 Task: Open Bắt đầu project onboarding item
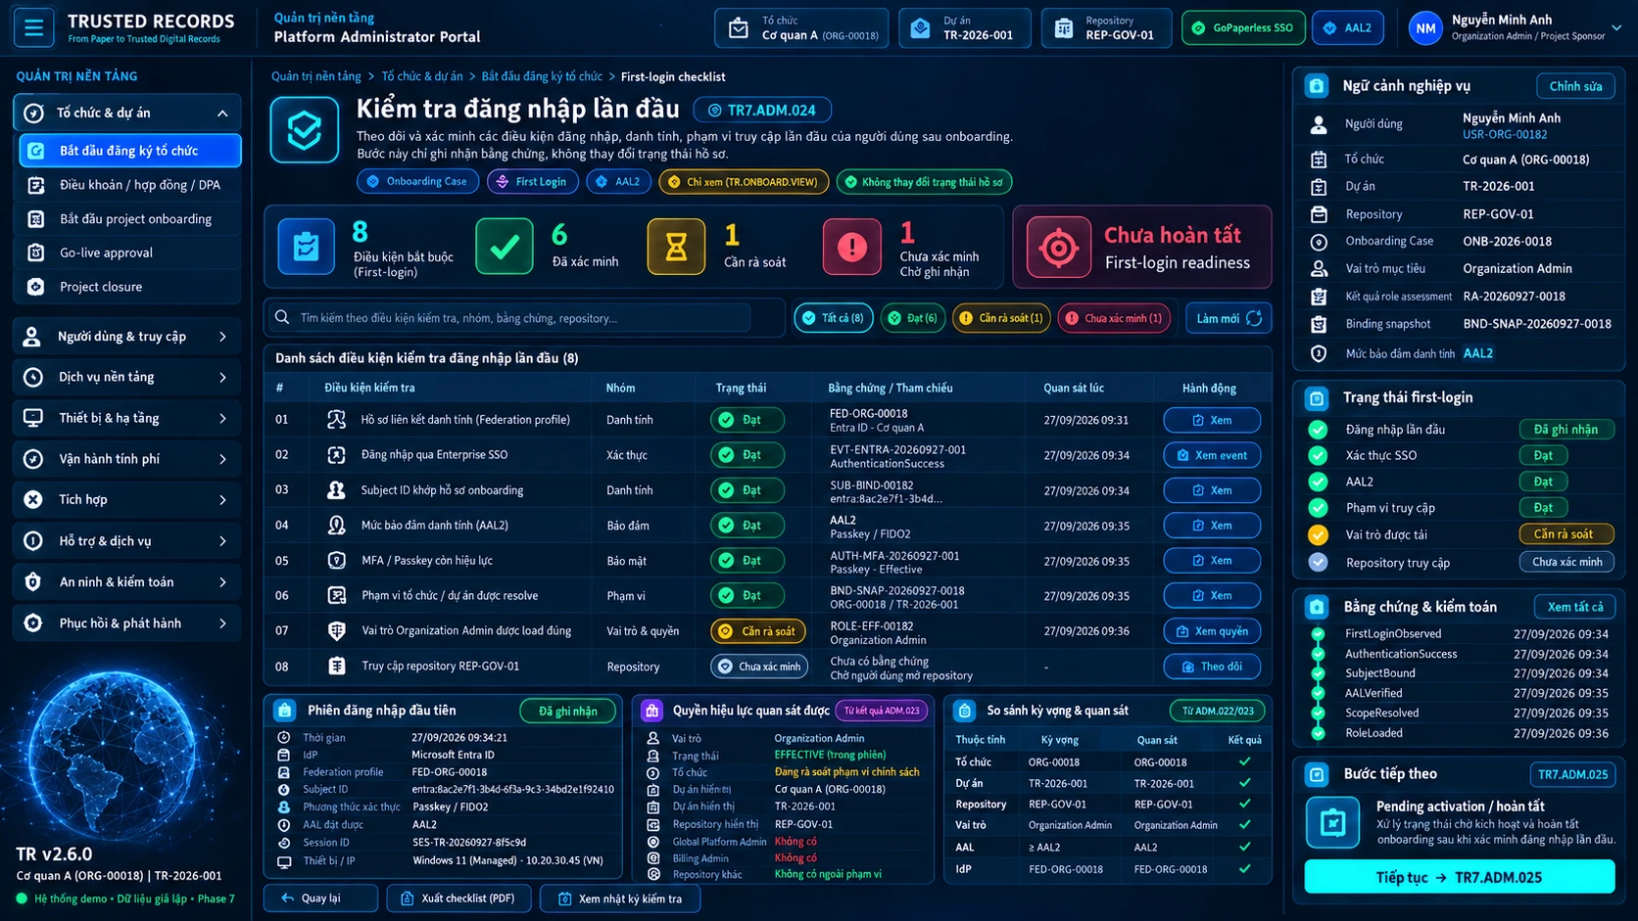(130, 219)
